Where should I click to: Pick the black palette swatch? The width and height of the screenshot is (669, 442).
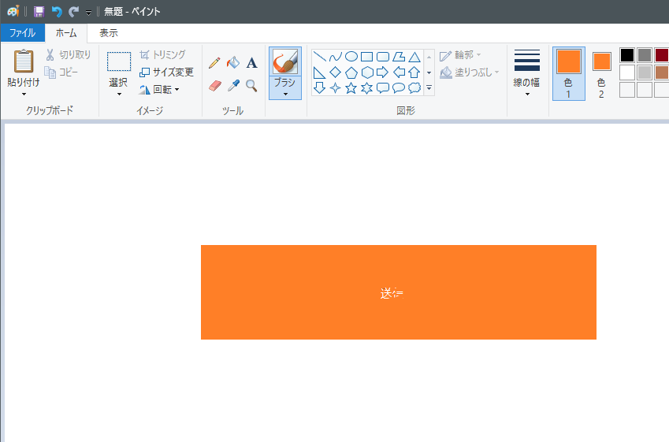coord(627,55)
